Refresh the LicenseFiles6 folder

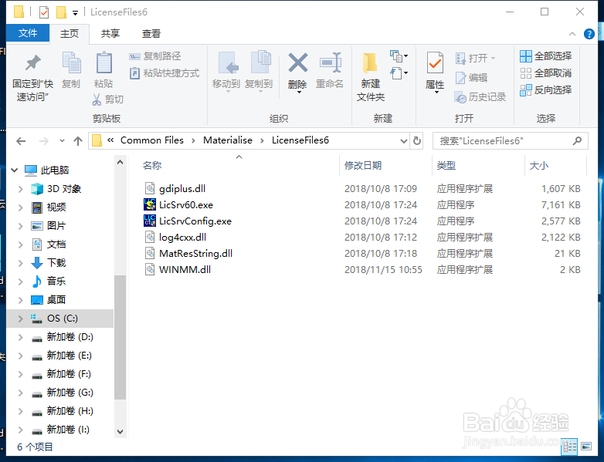point(417,141)
